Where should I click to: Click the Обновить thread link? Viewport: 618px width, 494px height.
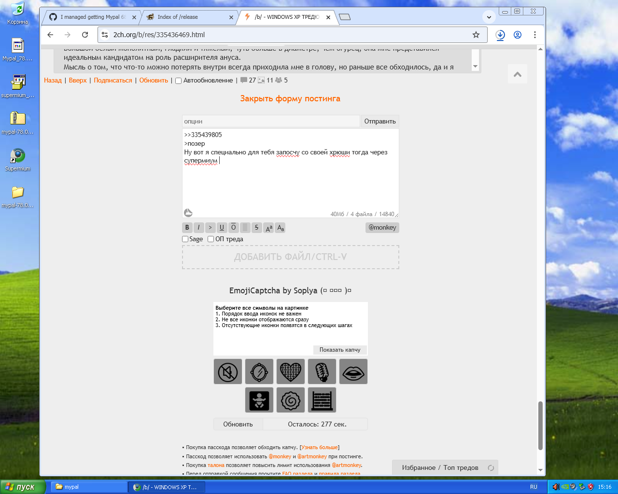coord(154,81)
